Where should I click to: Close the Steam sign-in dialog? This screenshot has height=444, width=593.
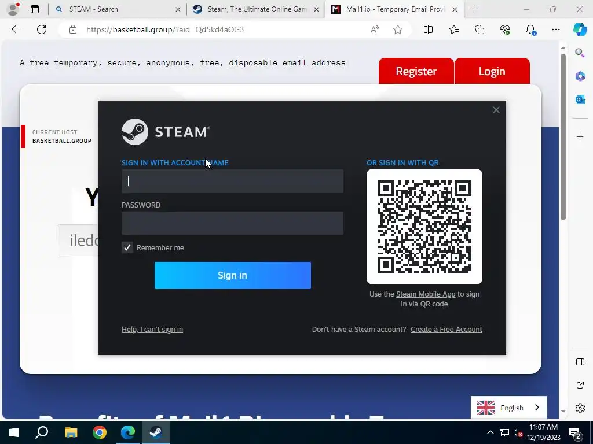(x=496, y=110)
